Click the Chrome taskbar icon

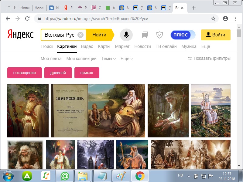(140, 176)
